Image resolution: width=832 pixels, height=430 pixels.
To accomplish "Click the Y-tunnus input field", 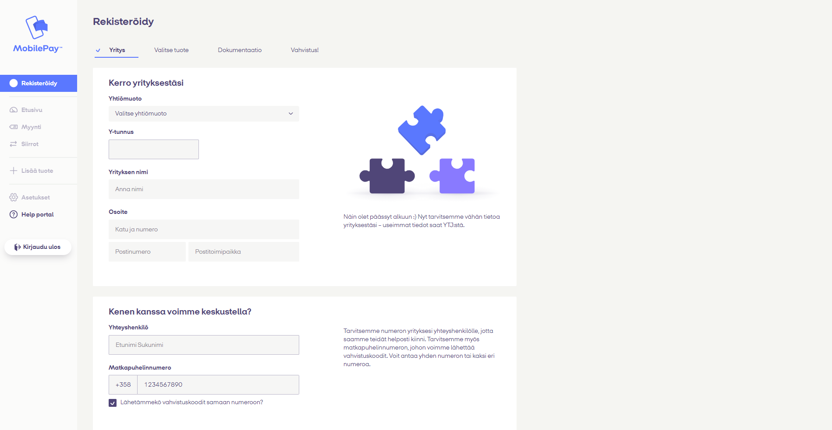I will 153,149.
